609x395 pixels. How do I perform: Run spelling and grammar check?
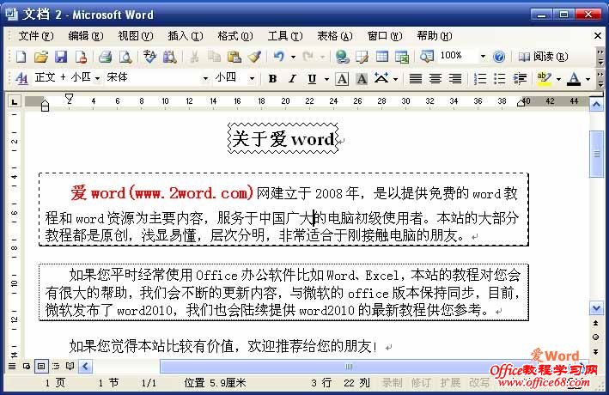click(x=149, y=57)
